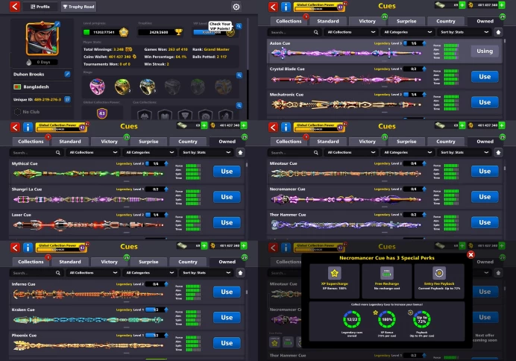Click the Bangladesh country flag row on profile
The width and height of the screenshot is (516, 361).
click(42, 87)
